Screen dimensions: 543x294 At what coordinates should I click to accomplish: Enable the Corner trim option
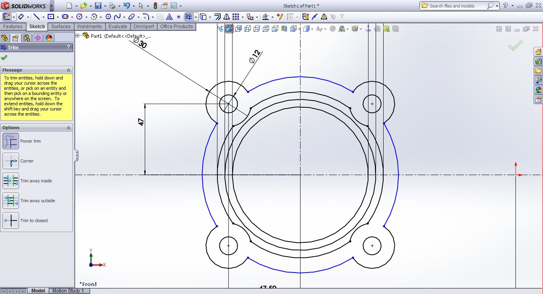point(11,161)
